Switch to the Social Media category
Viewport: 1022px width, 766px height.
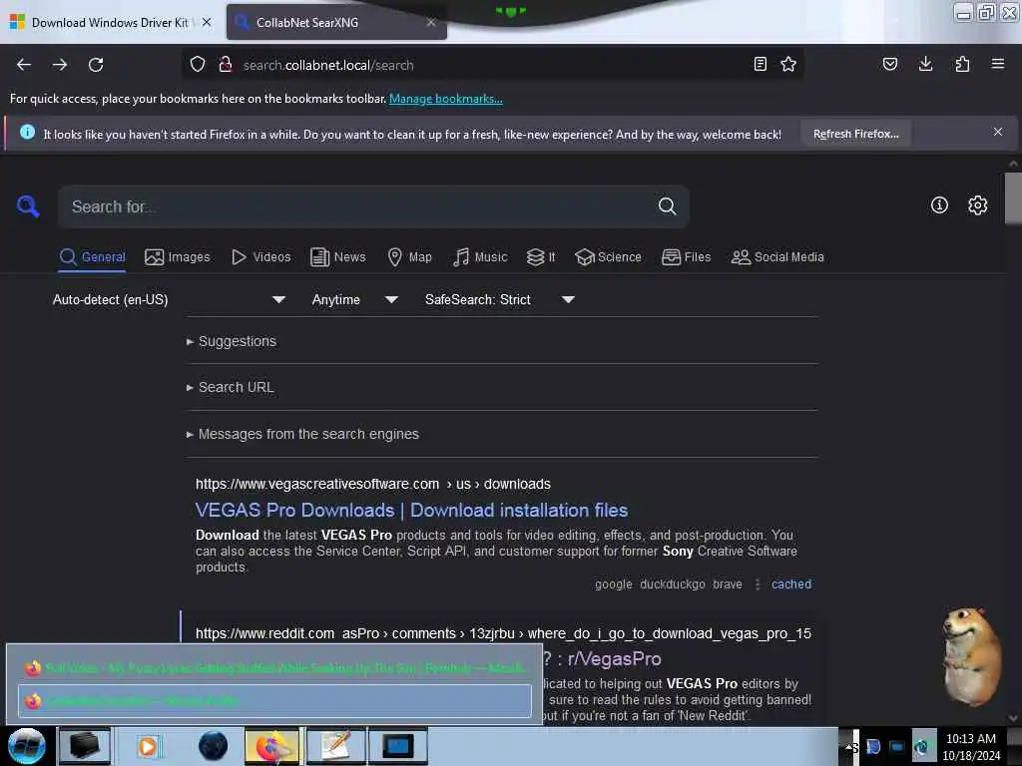[x=777, y=256]
